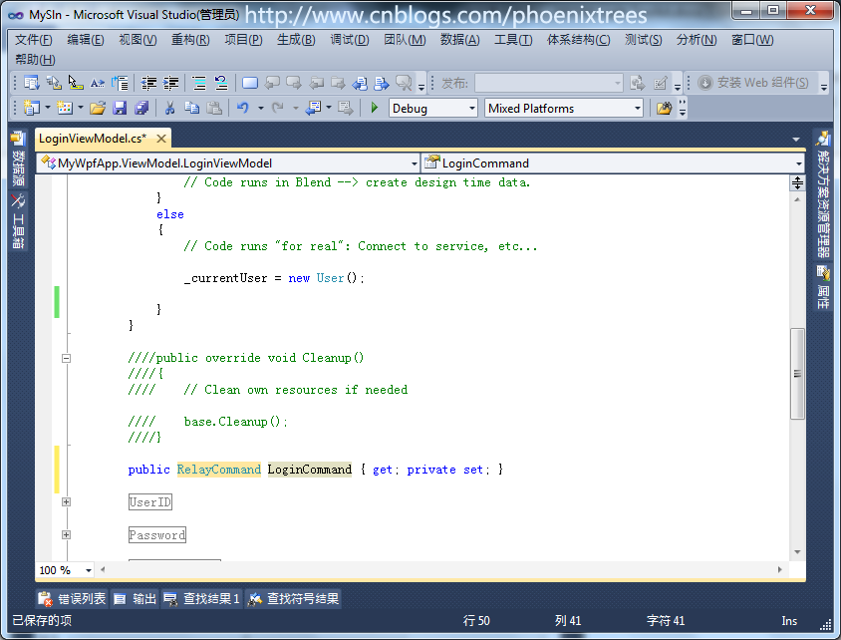This screenshot has height=640, width=841.
Task: Cut selection with the scissors icon
Action: (x=170, y=109)
